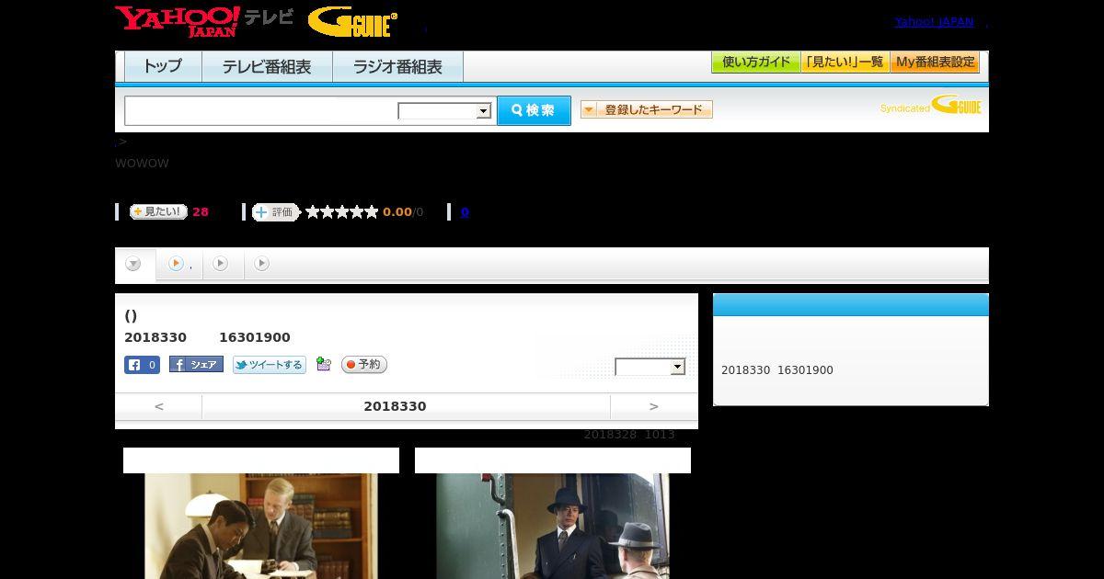Screen dimensions: 1104x579
Task: Rate five stars
Action: 372,212
